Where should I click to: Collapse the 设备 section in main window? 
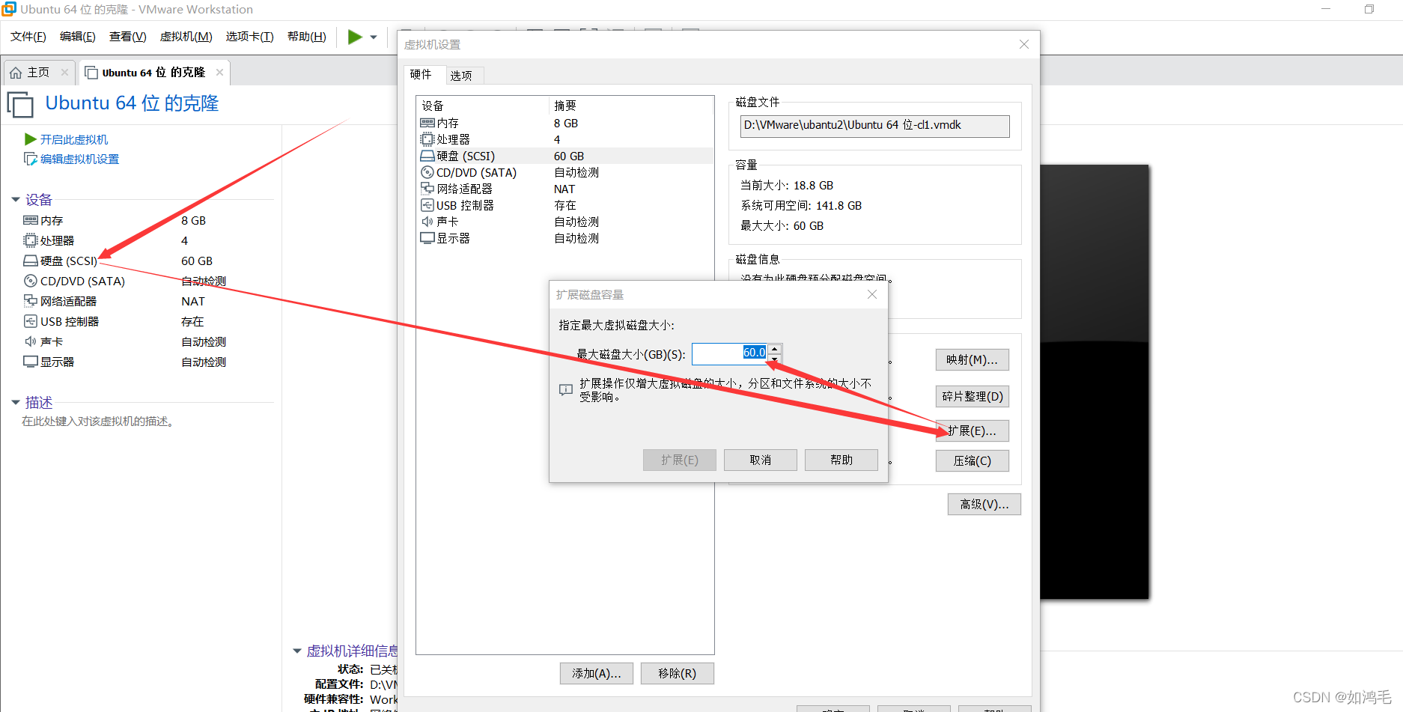click(16, 200)
